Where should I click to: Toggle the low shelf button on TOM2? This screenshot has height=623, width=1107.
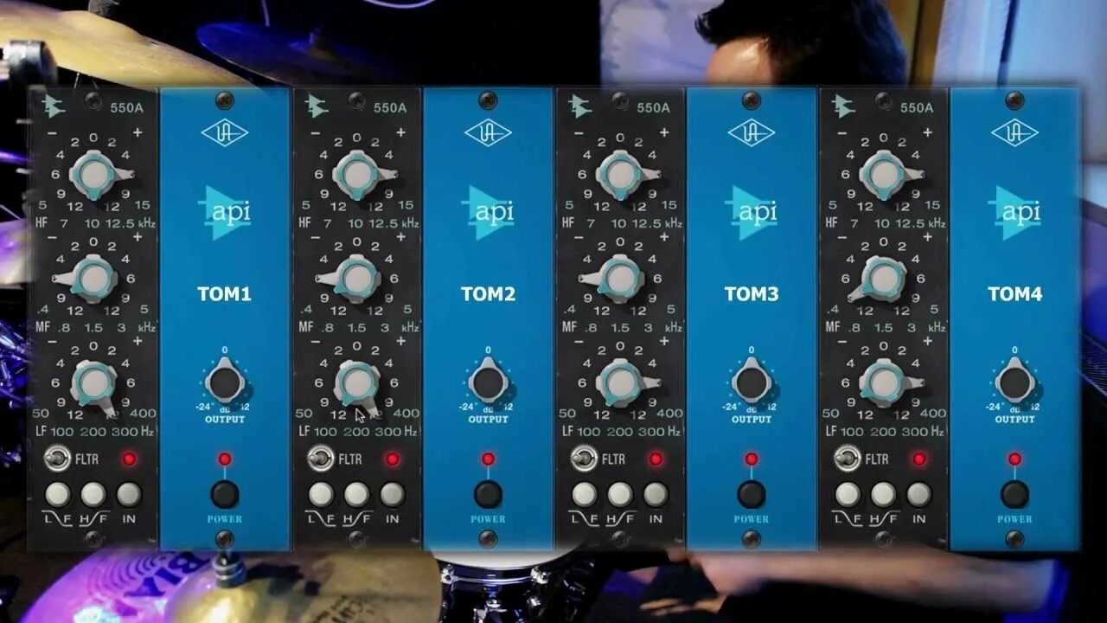click(x=321, y=494)
